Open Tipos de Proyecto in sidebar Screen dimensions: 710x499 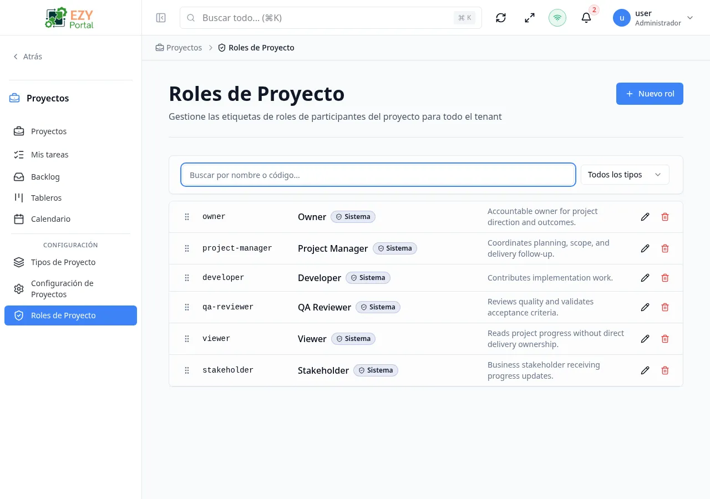point(70,262)
